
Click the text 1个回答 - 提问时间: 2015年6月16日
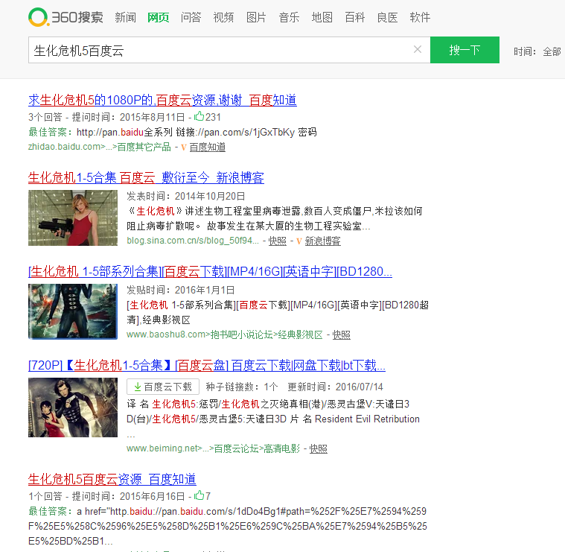click(106, 496)
